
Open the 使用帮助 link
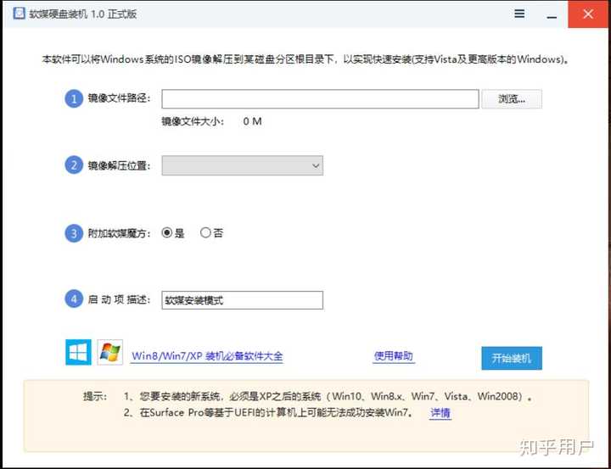pos(393,355)
